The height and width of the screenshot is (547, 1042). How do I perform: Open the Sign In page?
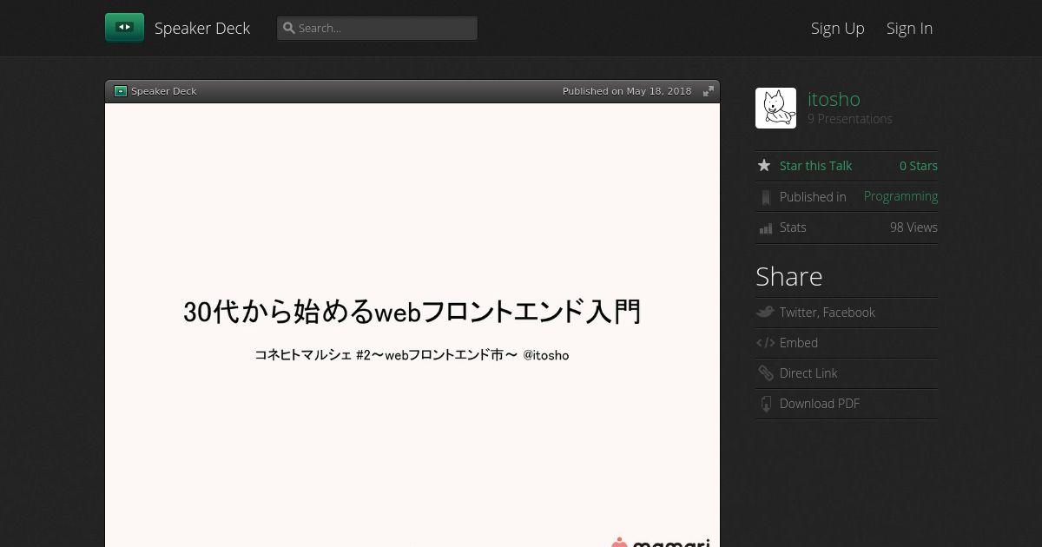click(909, 29)
